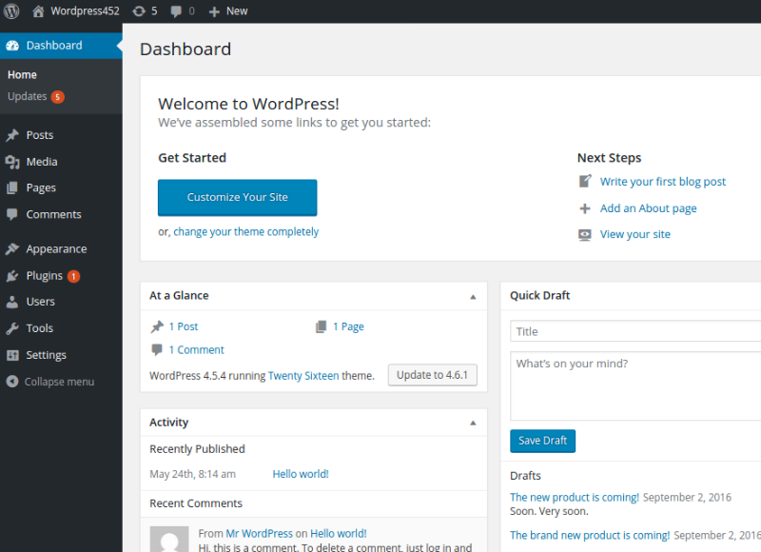The width and height of the screenshot is (761, 552).
Task: Collapse the At a Glance panel
Action: pyautogui.click(x=473, y=297)
